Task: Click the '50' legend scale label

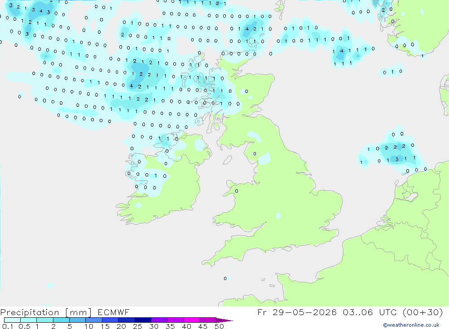Action: [219, 326]
